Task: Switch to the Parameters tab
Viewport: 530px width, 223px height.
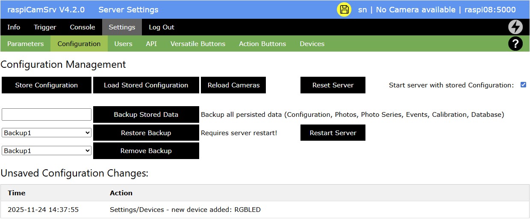Action: click(25, 43)
